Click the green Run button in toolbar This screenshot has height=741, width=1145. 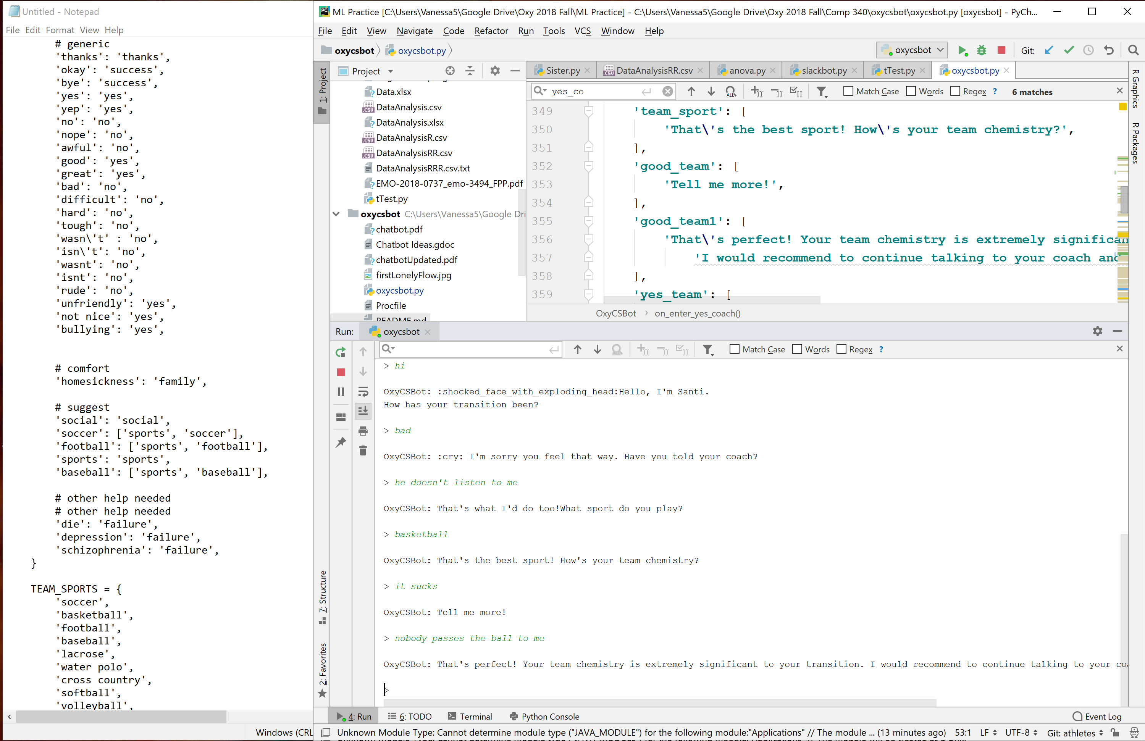[x=962, y=50]
